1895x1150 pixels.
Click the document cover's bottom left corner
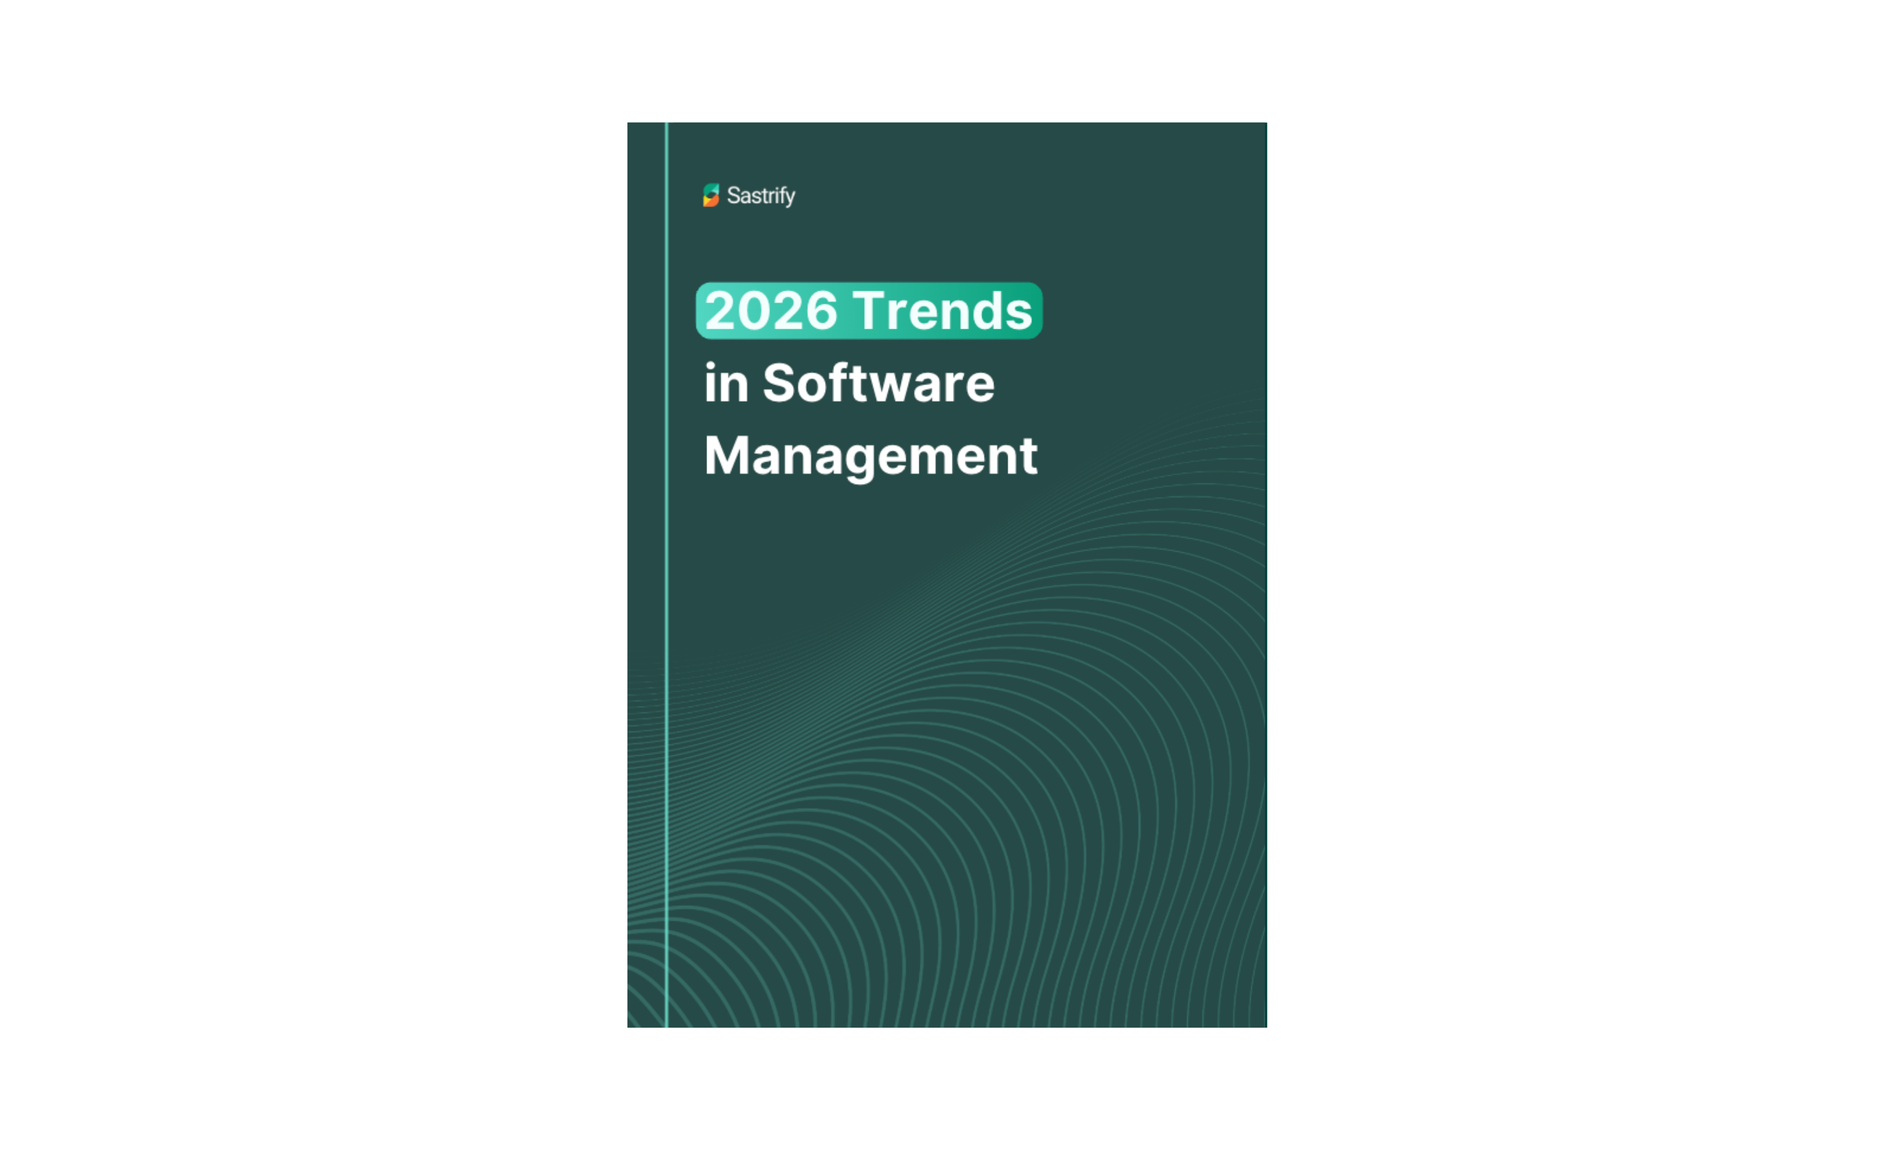(x=631, y=1023)
